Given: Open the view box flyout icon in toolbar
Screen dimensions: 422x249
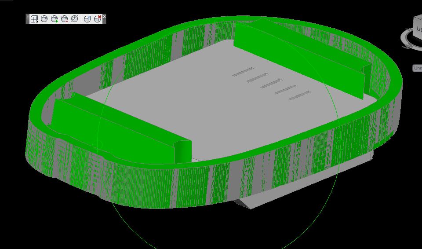Looking at the screenshot, I should (x=34, y=19).
